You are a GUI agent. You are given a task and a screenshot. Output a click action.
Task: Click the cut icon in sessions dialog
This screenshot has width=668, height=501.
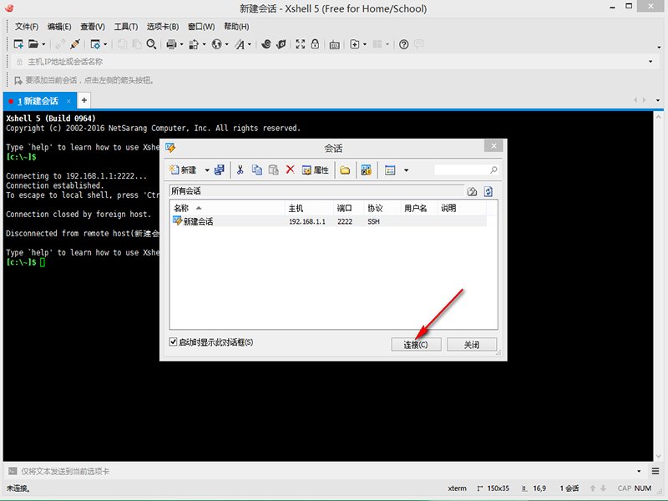tap(240, 170)
